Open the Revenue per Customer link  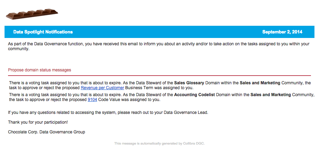[x=102, y=88]
